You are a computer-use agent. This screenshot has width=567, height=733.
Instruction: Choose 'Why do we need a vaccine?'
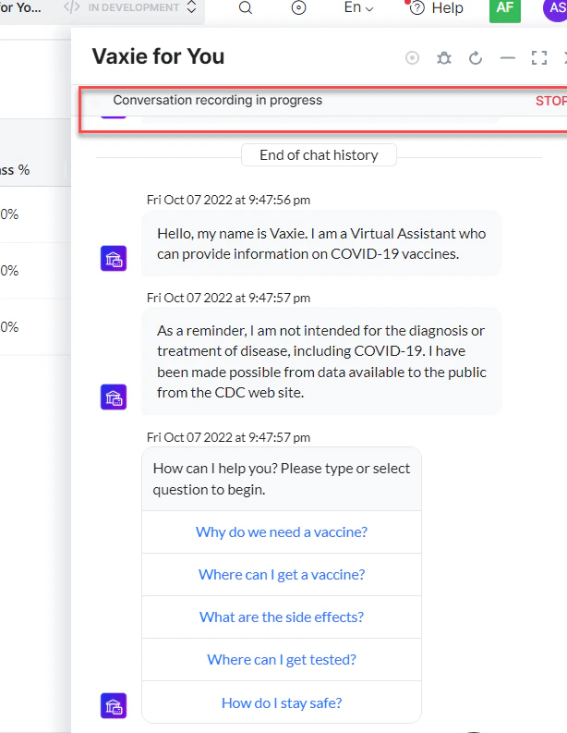282,532
